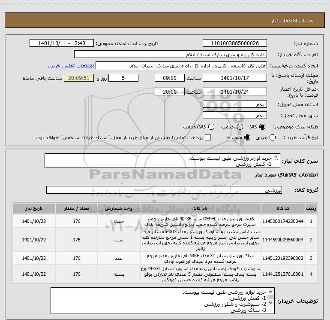Click the validity time field 20:00
Viewport: 330px width, 320px height.
[x=170, y=91]
